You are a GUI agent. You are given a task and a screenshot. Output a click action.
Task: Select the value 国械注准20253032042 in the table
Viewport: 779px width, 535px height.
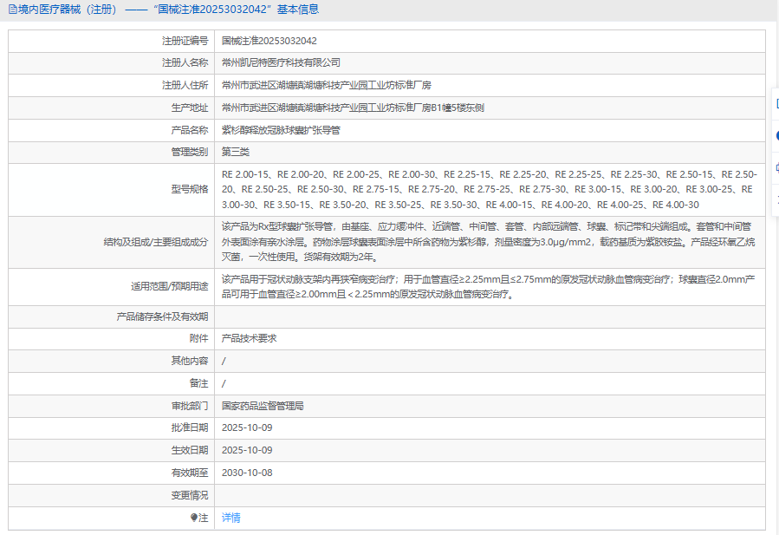269,41
